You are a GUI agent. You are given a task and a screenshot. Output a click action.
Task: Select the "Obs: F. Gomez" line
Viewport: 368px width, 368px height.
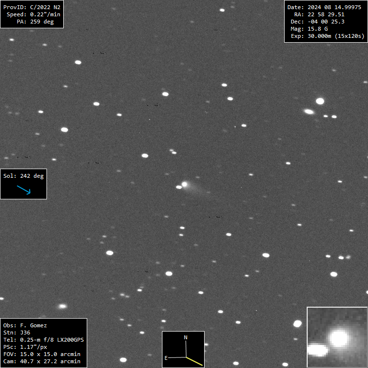coord(25,325)
